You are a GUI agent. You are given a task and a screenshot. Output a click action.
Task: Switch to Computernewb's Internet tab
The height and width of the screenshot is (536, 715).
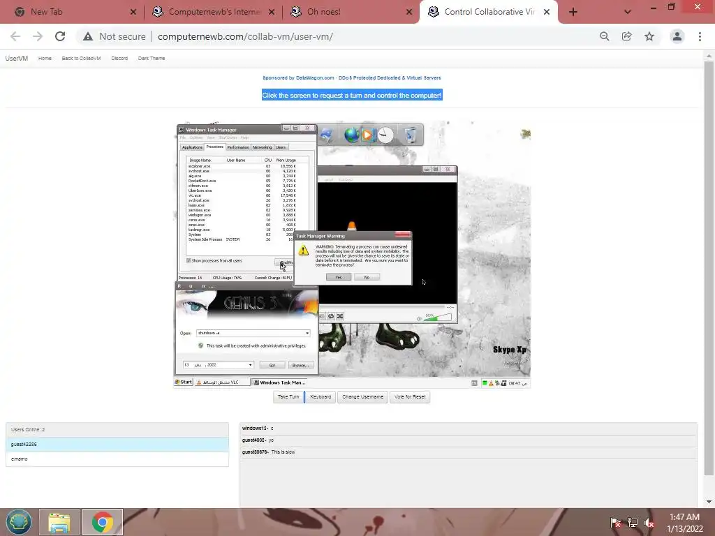[213, 12]
